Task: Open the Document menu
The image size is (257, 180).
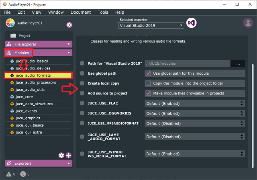Action: (81, 12)
